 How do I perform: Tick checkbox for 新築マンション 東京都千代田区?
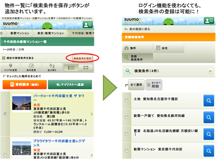pos(126,151)
